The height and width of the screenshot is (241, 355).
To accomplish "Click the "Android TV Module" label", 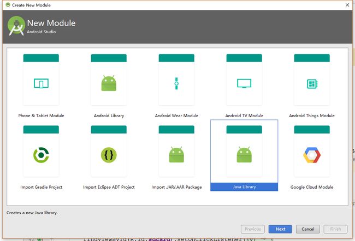I will (x=244, y=116).
